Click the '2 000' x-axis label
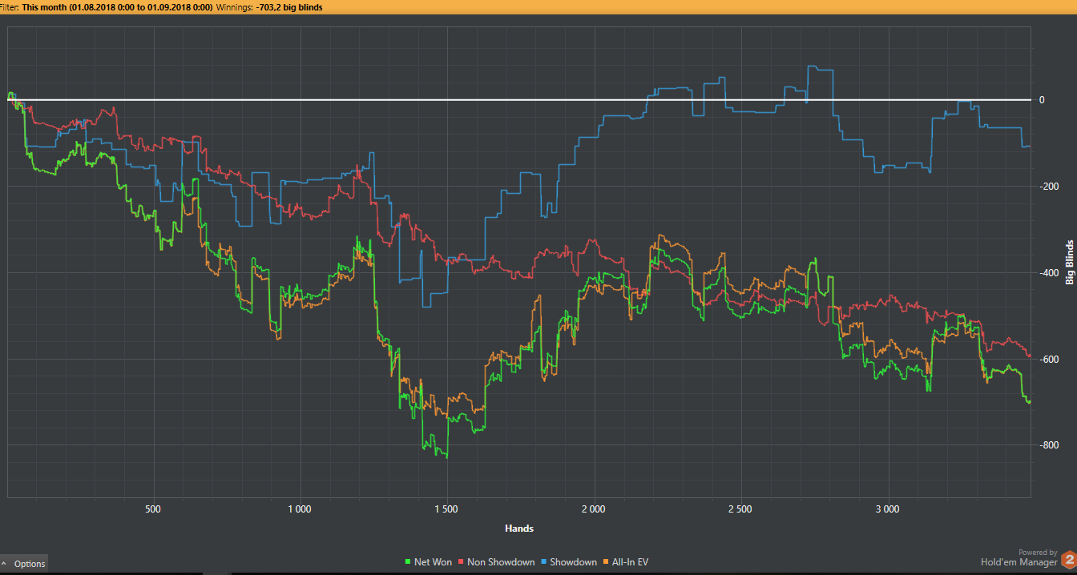This screenshot has width=1077, height=575. (x=594, y=509)
